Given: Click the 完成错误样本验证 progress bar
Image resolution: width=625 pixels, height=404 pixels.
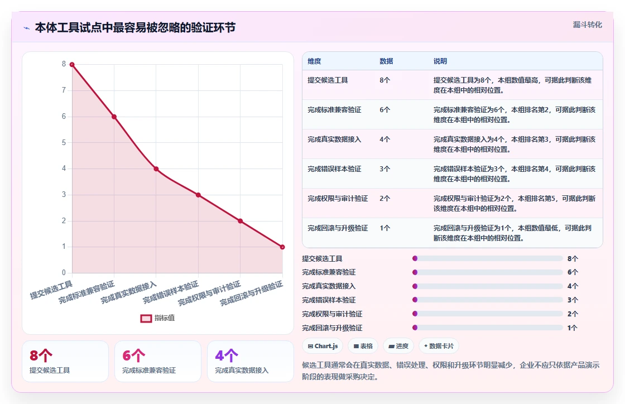Looking at the screenshot, I should 488,300.
